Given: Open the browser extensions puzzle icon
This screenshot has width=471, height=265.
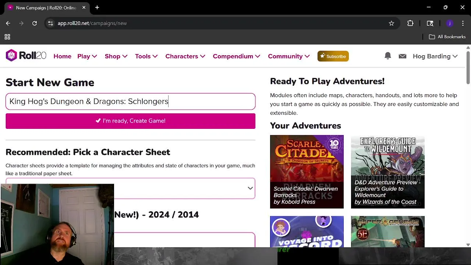Looking at the screenshot, I should (x=410, y=23).
